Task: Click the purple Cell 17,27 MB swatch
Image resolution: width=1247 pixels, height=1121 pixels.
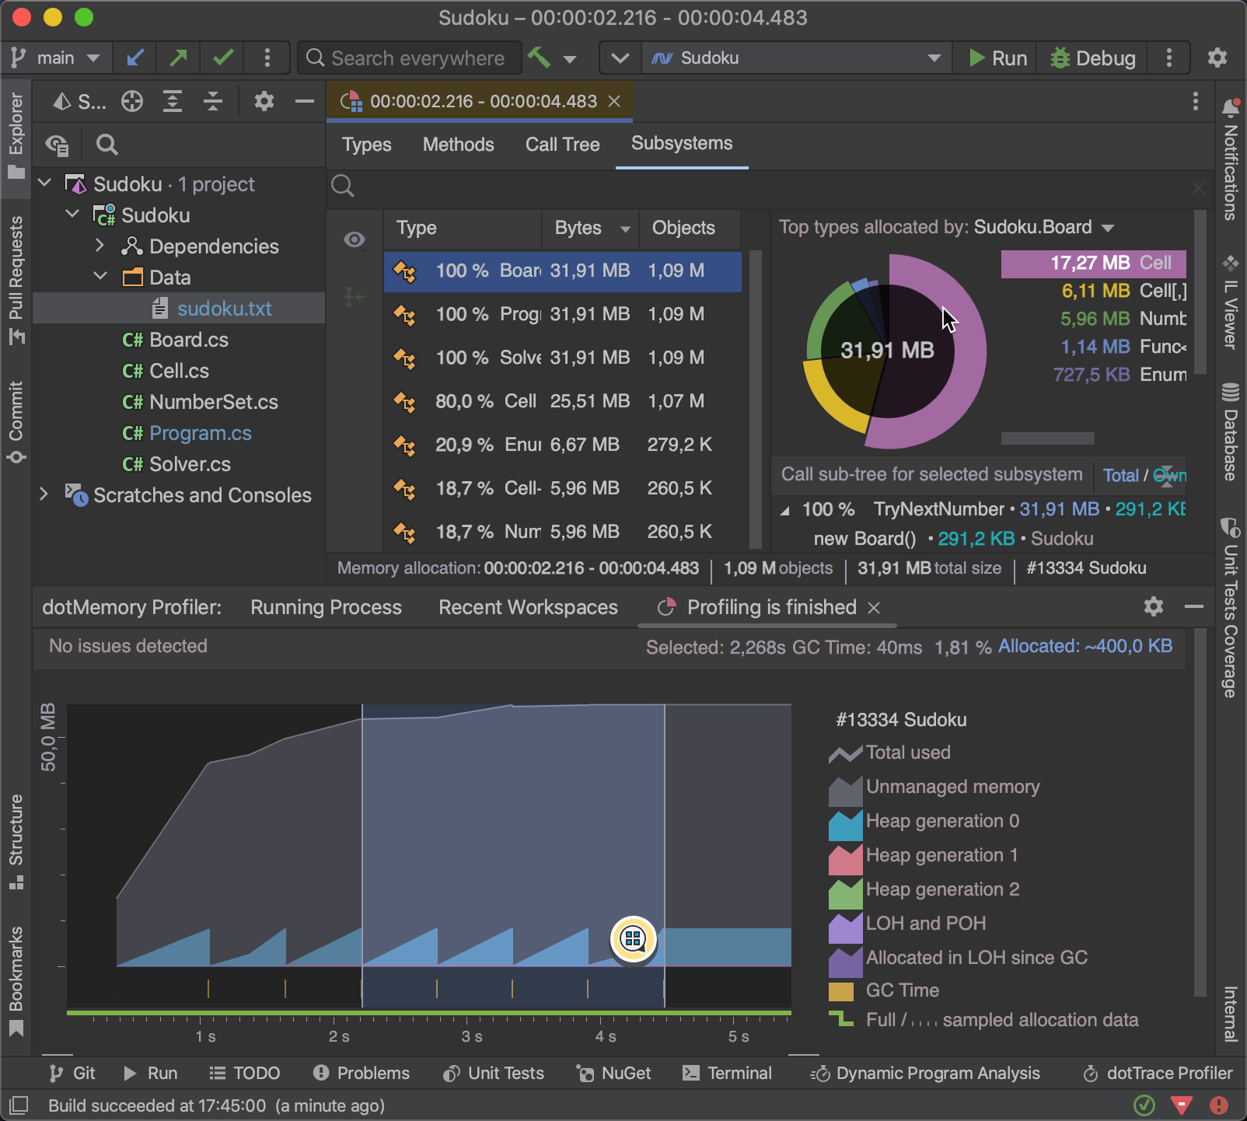Action: click(1093, 264)
